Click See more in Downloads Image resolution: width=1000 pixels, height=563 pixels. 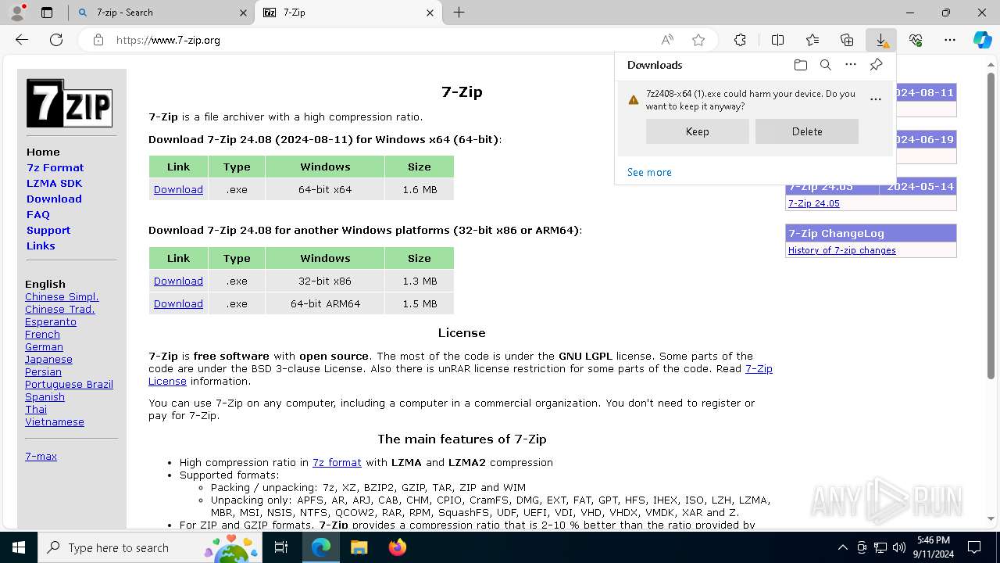[x=649, y=172]
